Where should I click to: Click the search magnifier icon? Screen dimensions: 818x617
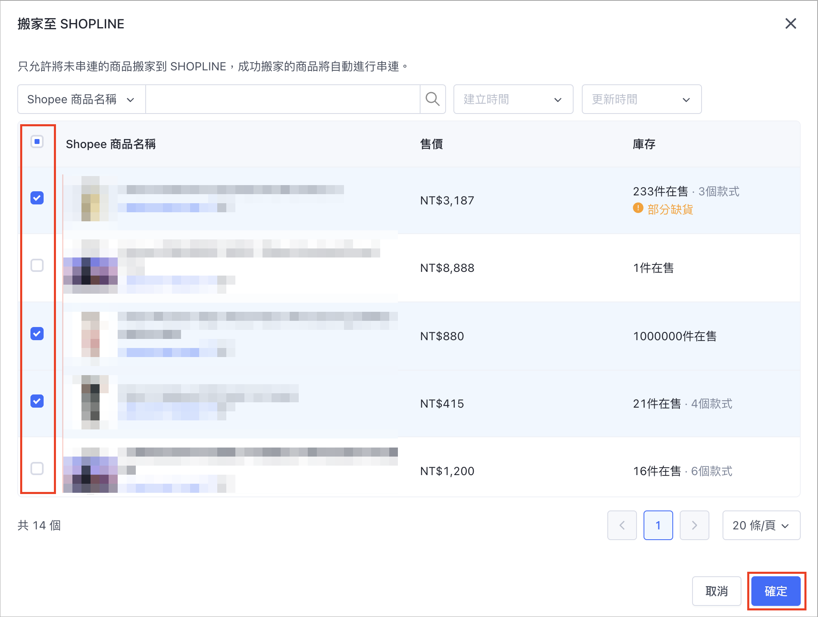tap(432, 99)
